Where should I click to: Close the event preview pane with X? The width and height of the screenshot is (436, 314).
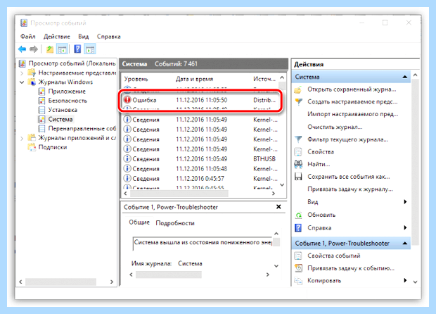click(x=278, y=207)
